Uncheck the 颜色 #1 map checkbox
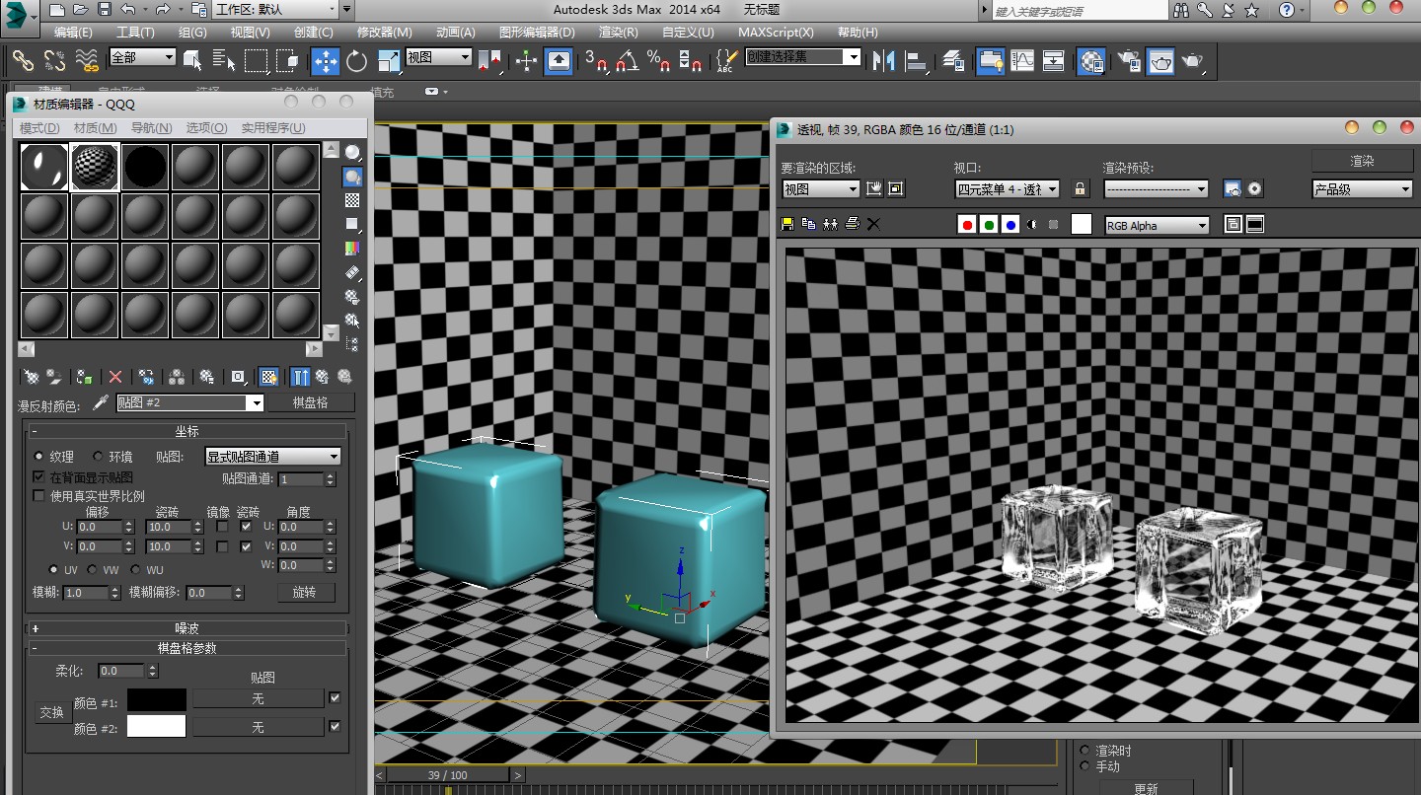The width and height of the screenshot is (1421, 795). 335,697
